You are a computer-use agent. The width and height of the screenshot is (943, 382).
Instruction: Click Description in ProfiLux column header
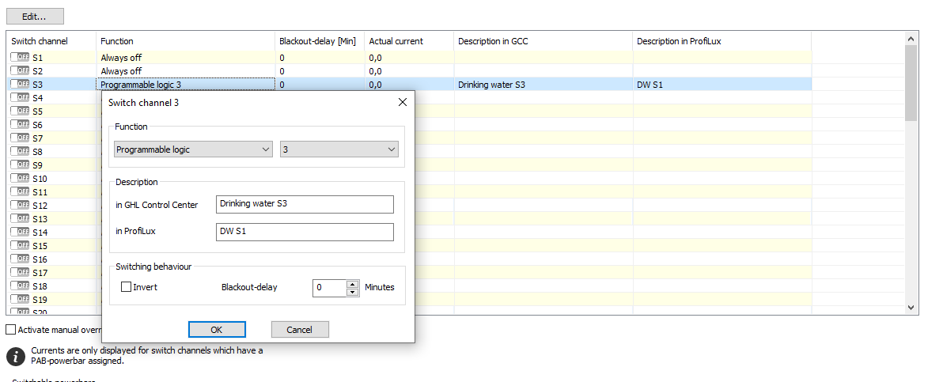click(x=721, y=41)
